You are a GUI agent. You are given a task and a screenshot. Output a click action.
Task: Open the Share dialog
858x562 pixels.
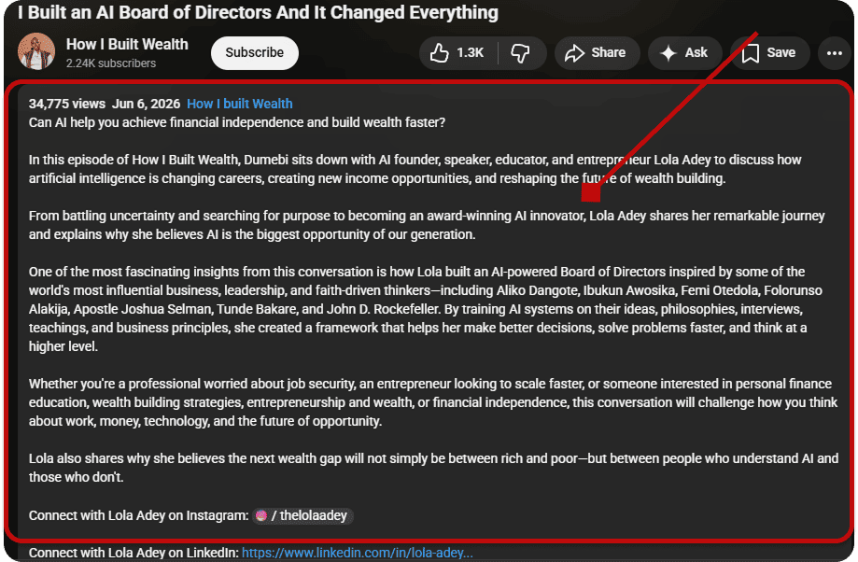pos(597,53)
